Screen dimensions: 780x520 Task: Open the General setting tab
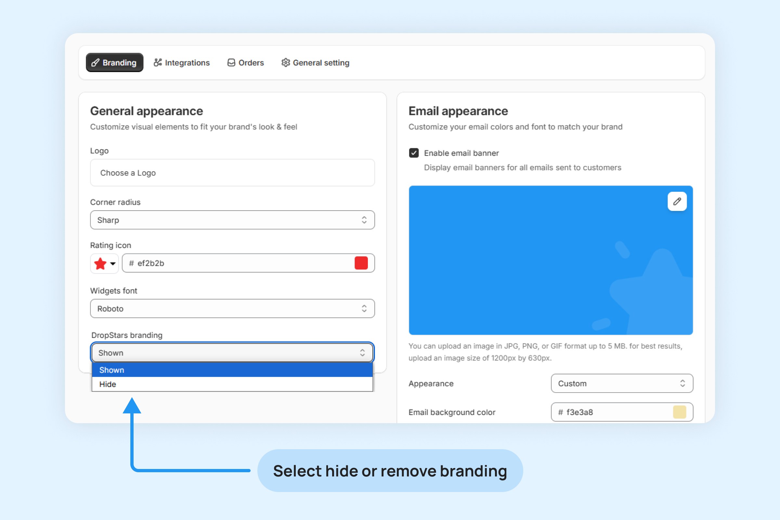point(315,63)
